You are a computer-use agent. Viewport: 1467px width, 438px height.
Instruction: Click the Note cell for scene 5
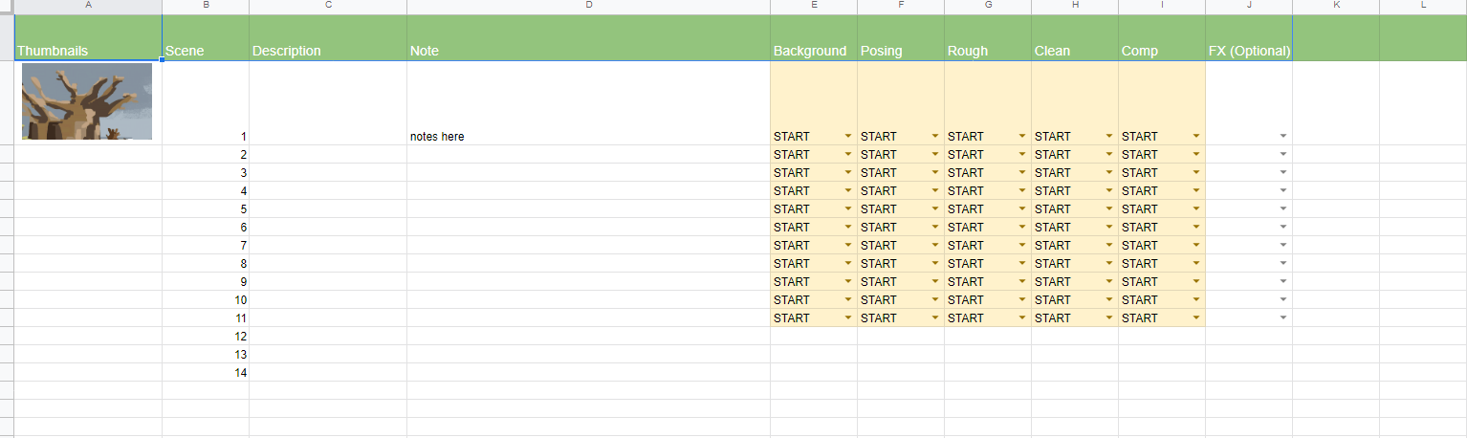click(x=588, y=209)
